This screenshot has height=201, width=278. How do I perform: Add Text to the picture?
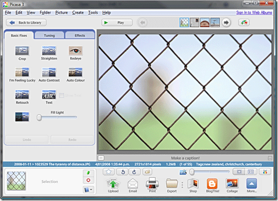(x=49, y=97)
